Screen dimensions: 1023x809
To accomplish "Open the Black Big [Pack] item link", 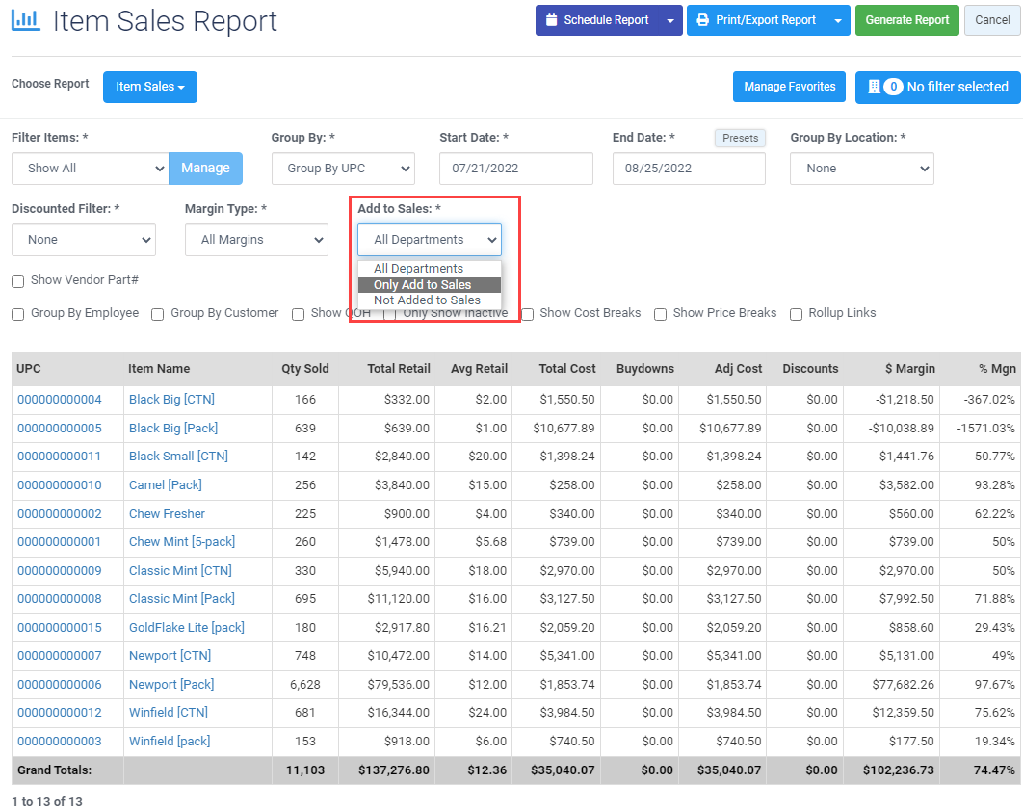I will [173, 428].
